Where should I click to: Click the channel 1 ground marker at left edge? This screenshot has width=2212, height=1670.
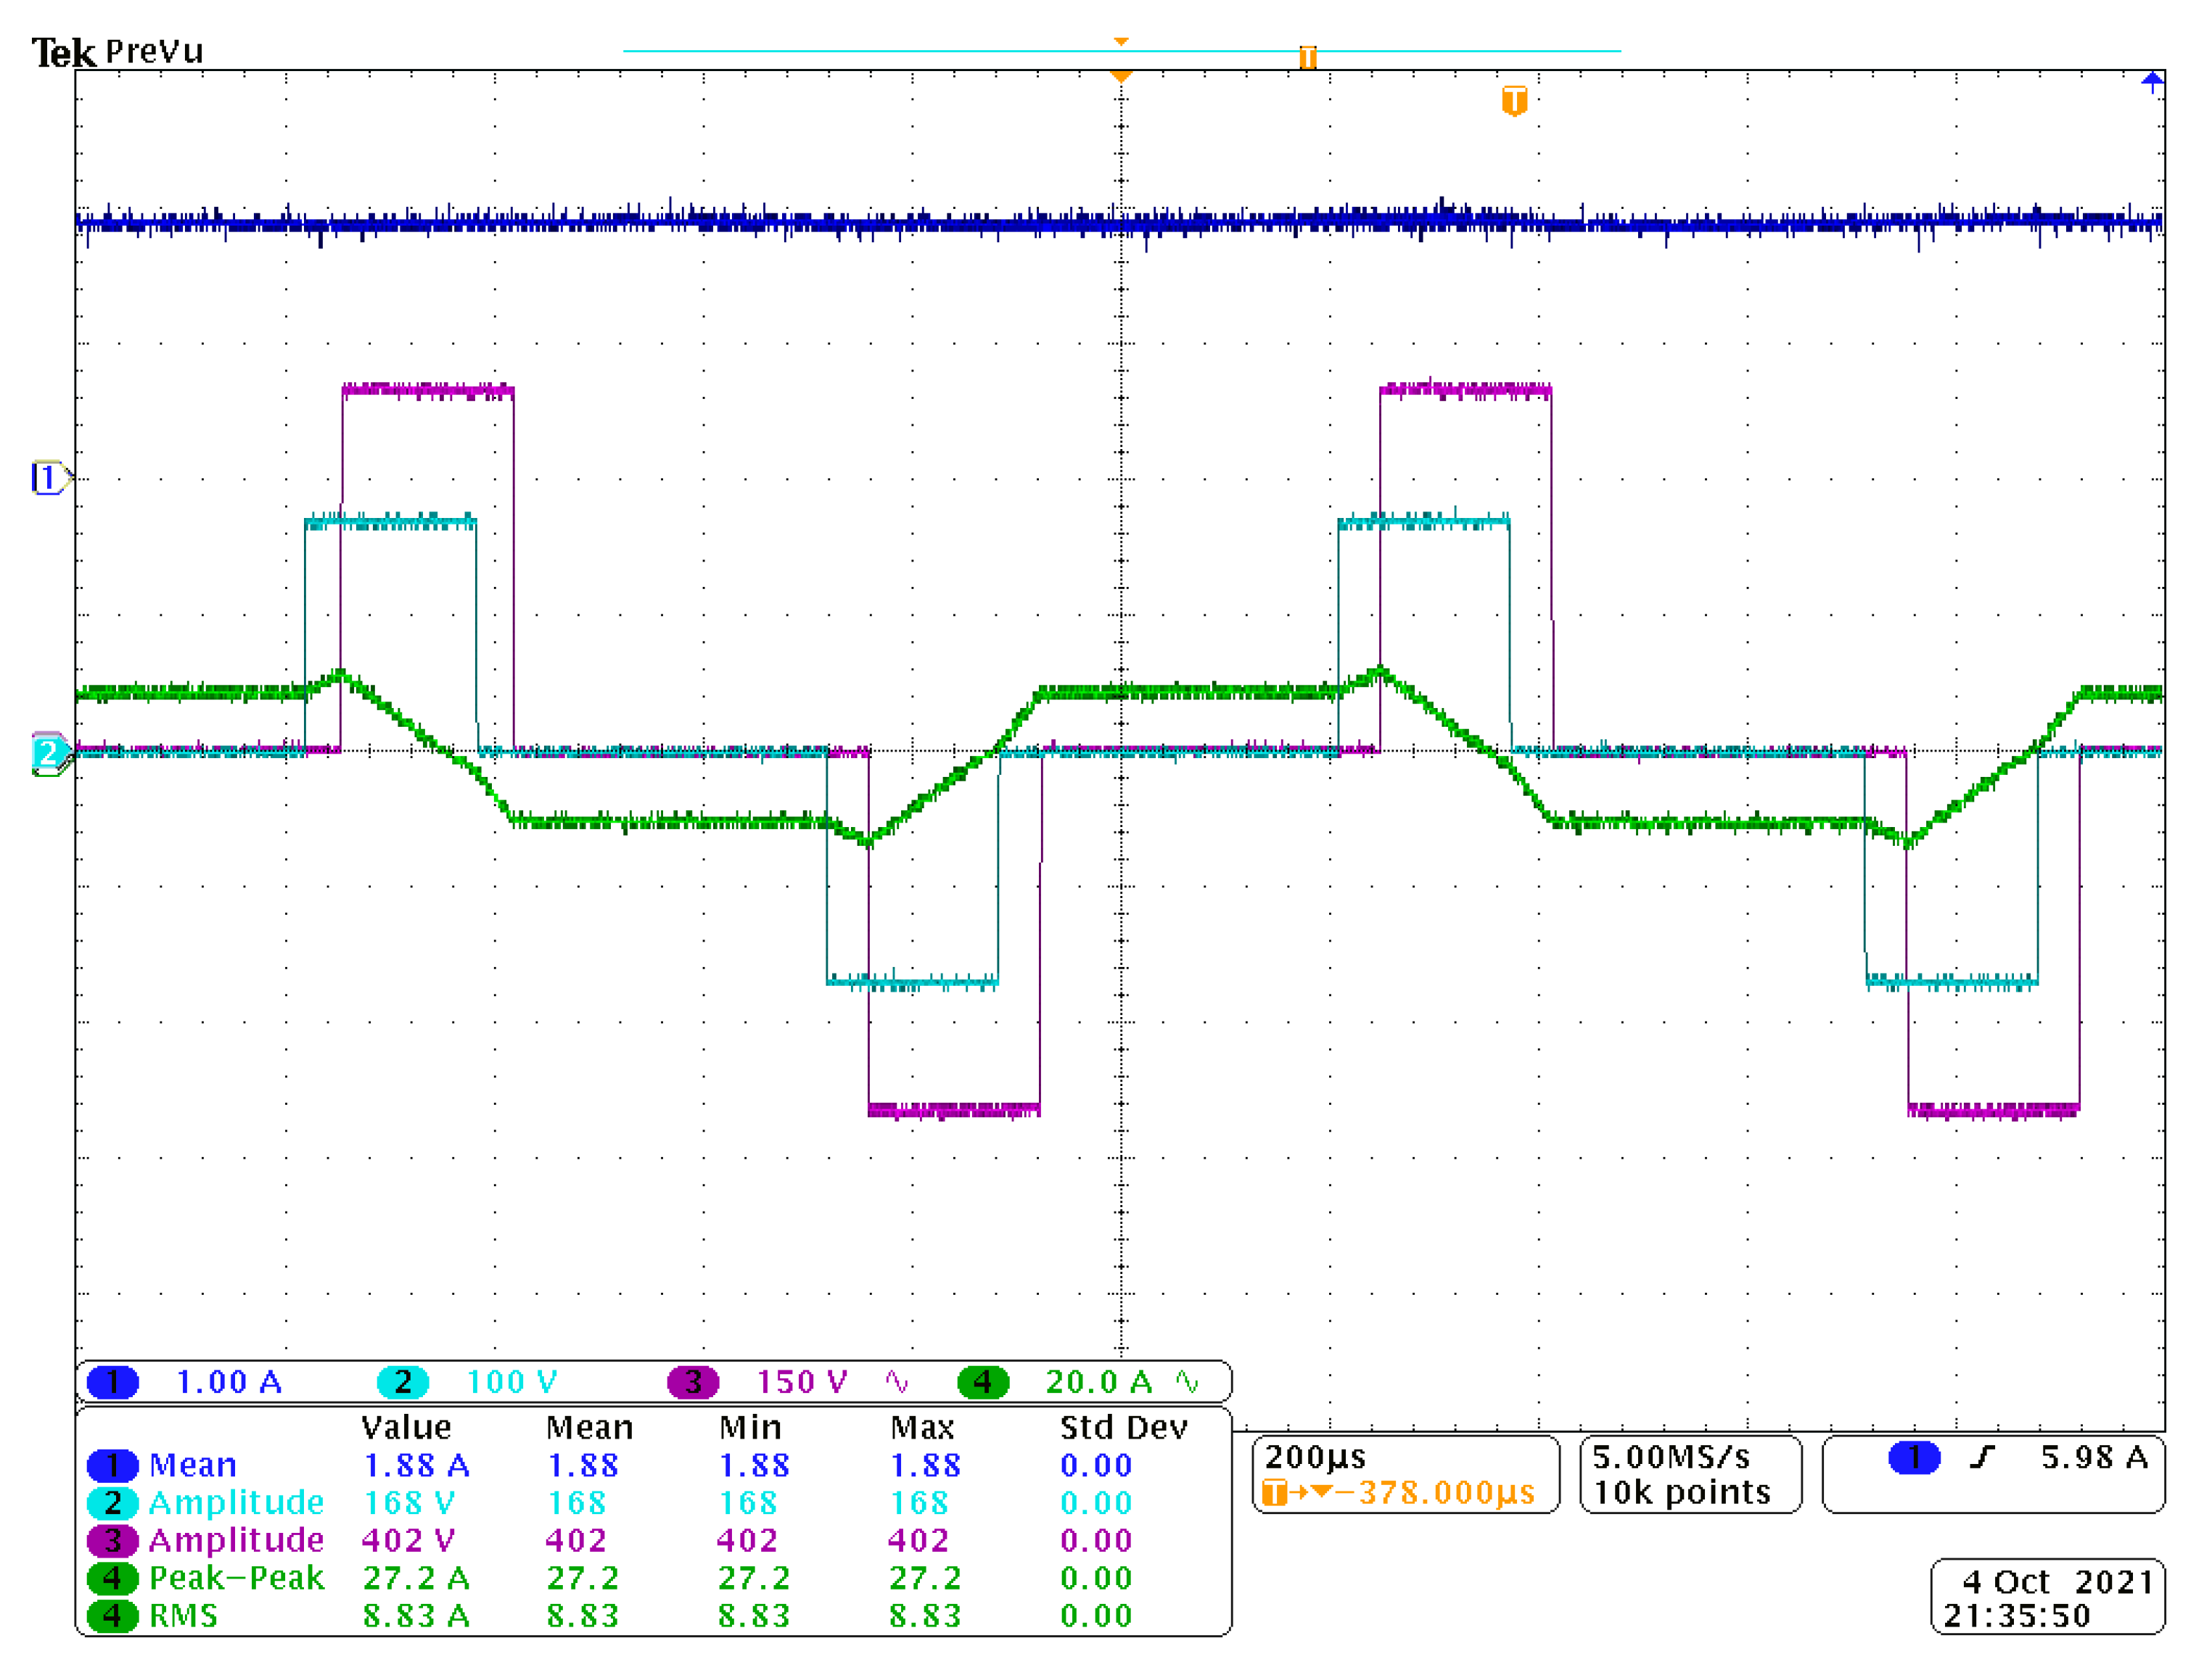(x=47, y=478)
